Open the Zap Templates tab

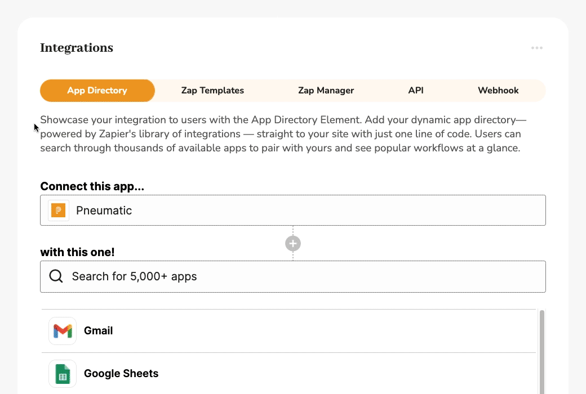(x=212, y=91)
